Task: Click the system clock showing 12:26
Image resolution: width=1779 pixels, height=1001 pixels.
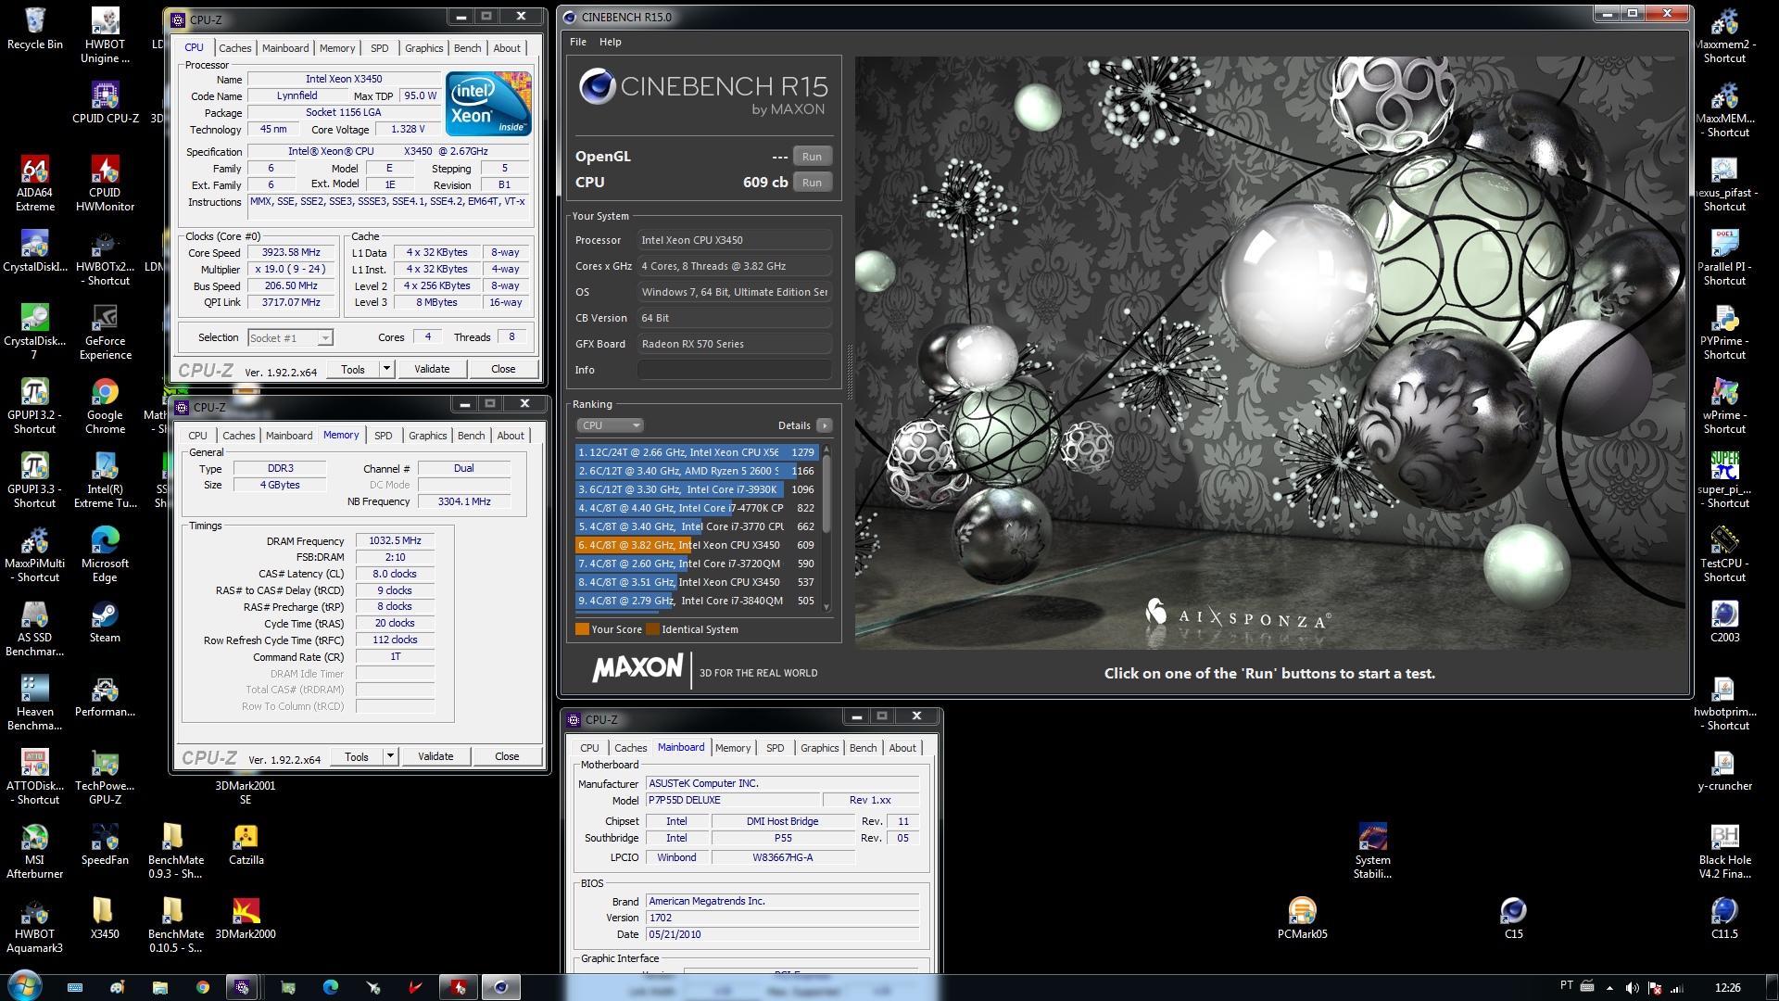Action: click(1727, 988)
